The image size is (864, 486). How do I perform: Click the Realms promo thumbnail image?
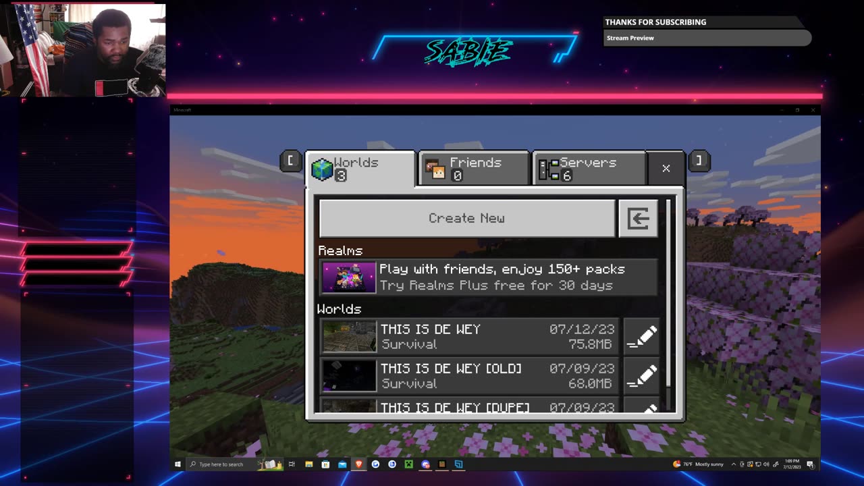tap(348, 277)
